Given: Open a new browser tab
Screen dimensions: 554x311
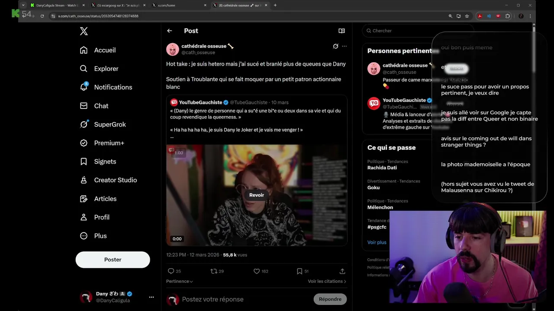Looking at the screenshot, I should click(x=275, y=5).
